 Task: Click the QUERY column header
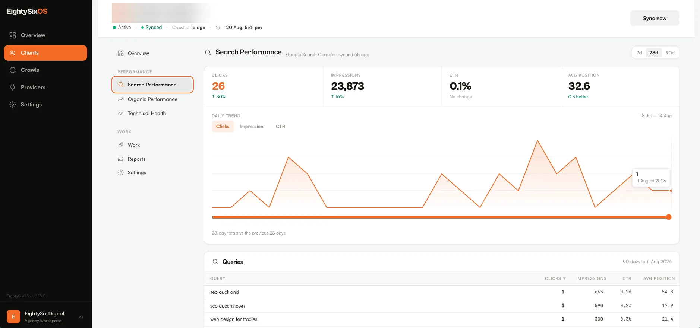point(218,278)
